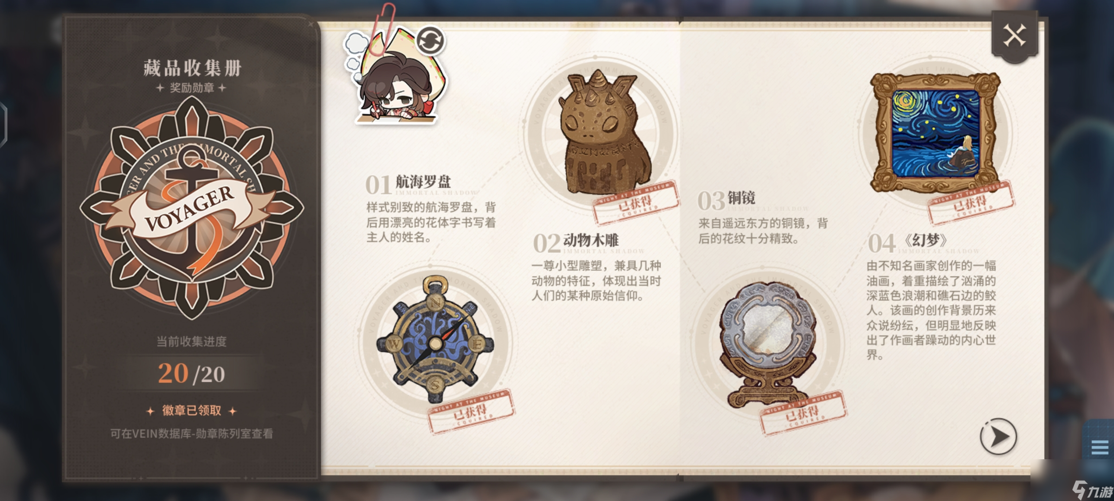Tap the circular refresh arrows icon
The height and width of the screenshot is (501, 1114).
(430, 40)
